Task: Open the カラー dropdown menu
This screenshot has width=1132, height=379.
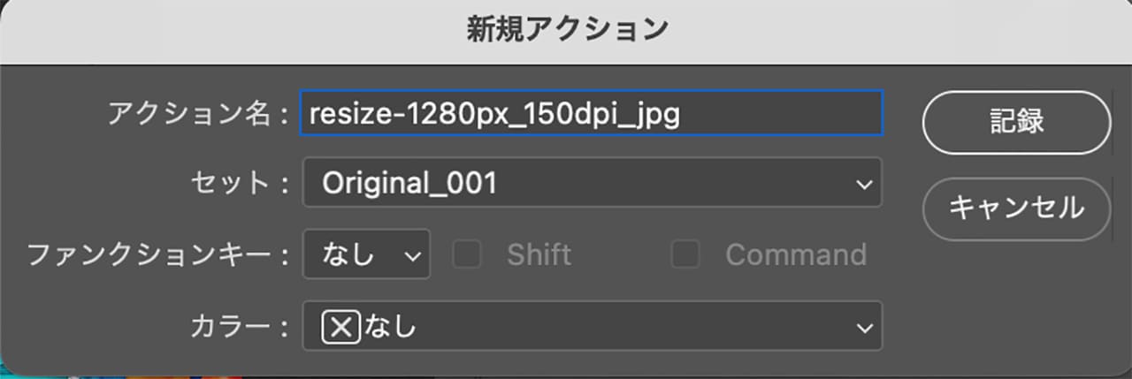Action: (591, 327)
